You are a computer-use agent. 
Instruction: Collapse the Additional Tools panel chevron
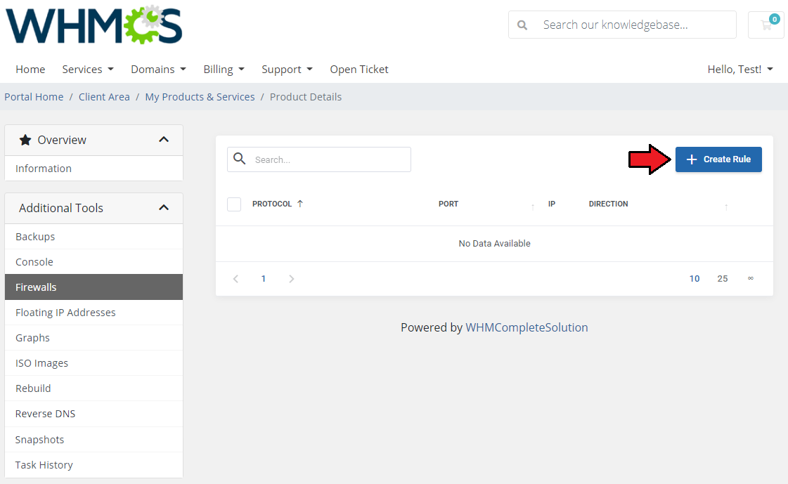pyautogui.click(x=164, y=208)
